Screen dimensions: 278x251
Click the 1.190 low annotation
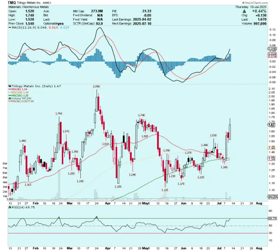pos(80,181)
